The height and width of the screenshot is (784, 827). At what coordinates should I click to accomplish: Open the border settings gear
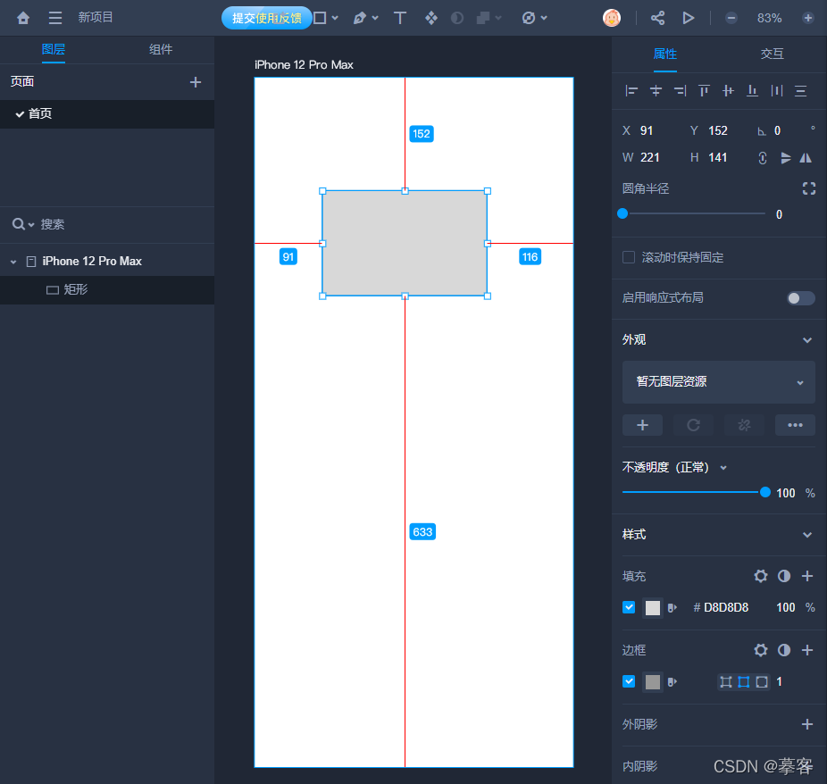761,650
